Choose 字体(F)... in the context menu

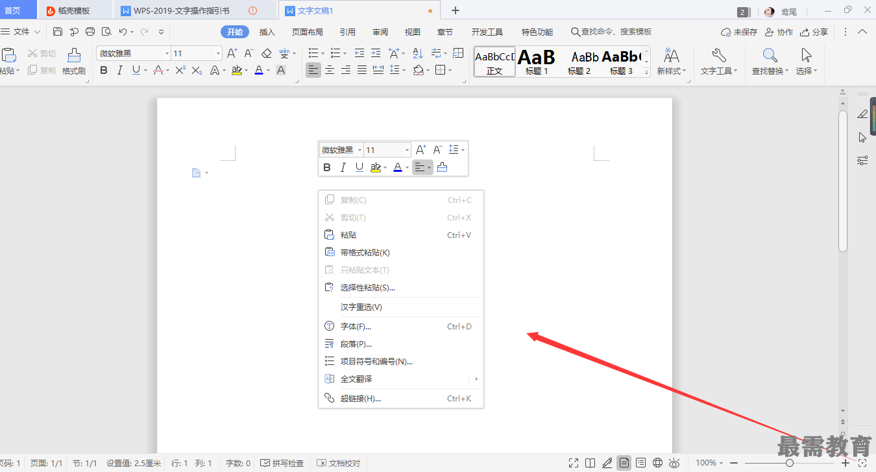[x=401, y=326]
